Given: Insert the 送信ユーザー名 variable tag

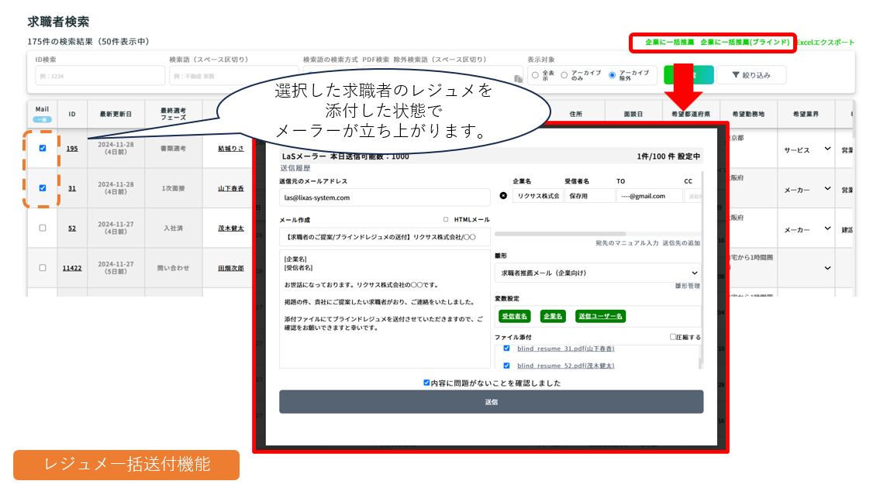Looking at the screenshot, I should [x=599, y=316].
